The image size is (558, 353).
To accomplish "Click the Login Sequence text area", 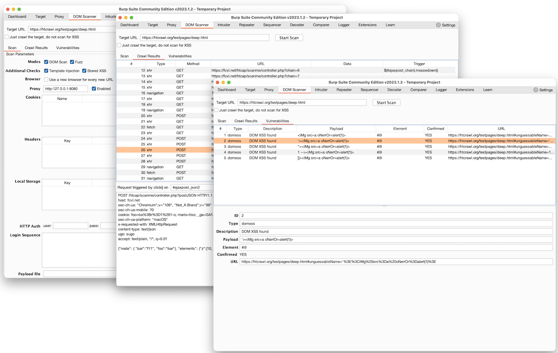I will [x=79, y=250].
